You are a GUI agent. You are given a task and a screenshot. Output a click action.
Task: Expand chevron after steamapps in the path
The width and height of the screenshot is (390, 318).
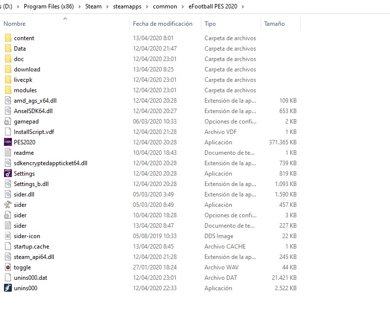[x=147, y=7]
